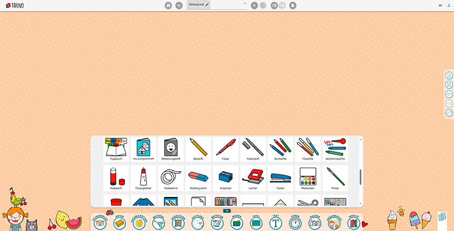Open the Medien folder category

[236, 223]
